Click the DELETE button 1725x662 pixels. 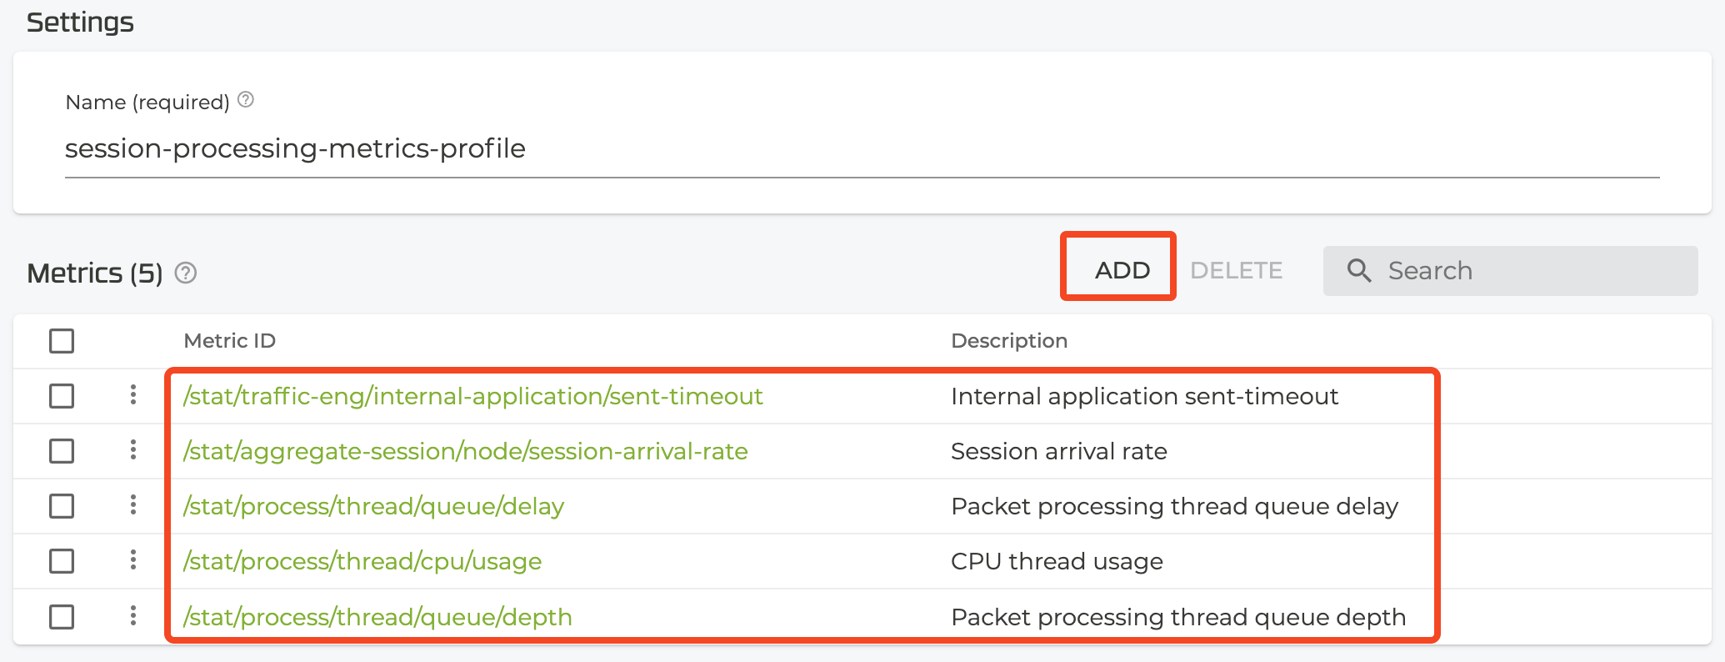(1236, 270)
